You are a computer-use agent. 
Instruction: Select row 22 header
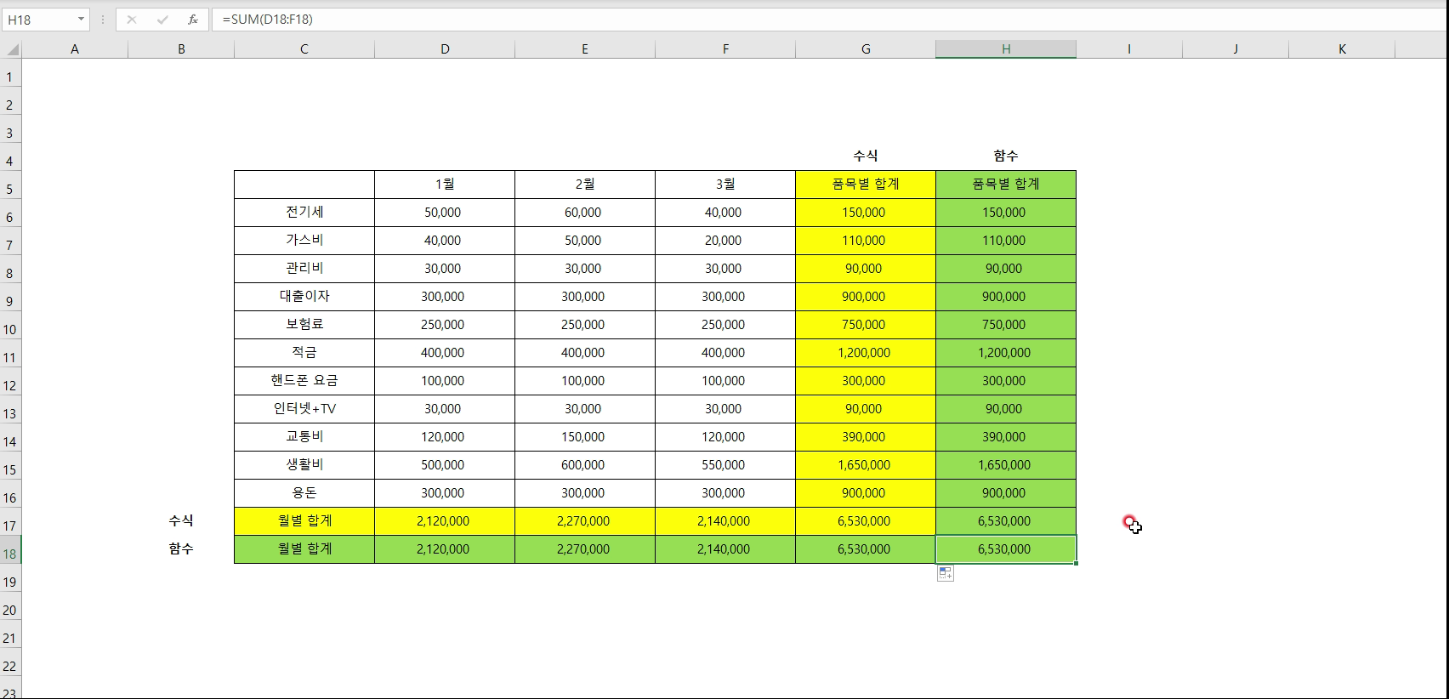(10, 662)
